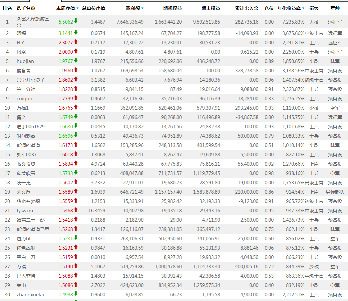Viewport: 348px width, 301px height.
Task: Select player name 巴人菲特
Action: tap(26, 276)
